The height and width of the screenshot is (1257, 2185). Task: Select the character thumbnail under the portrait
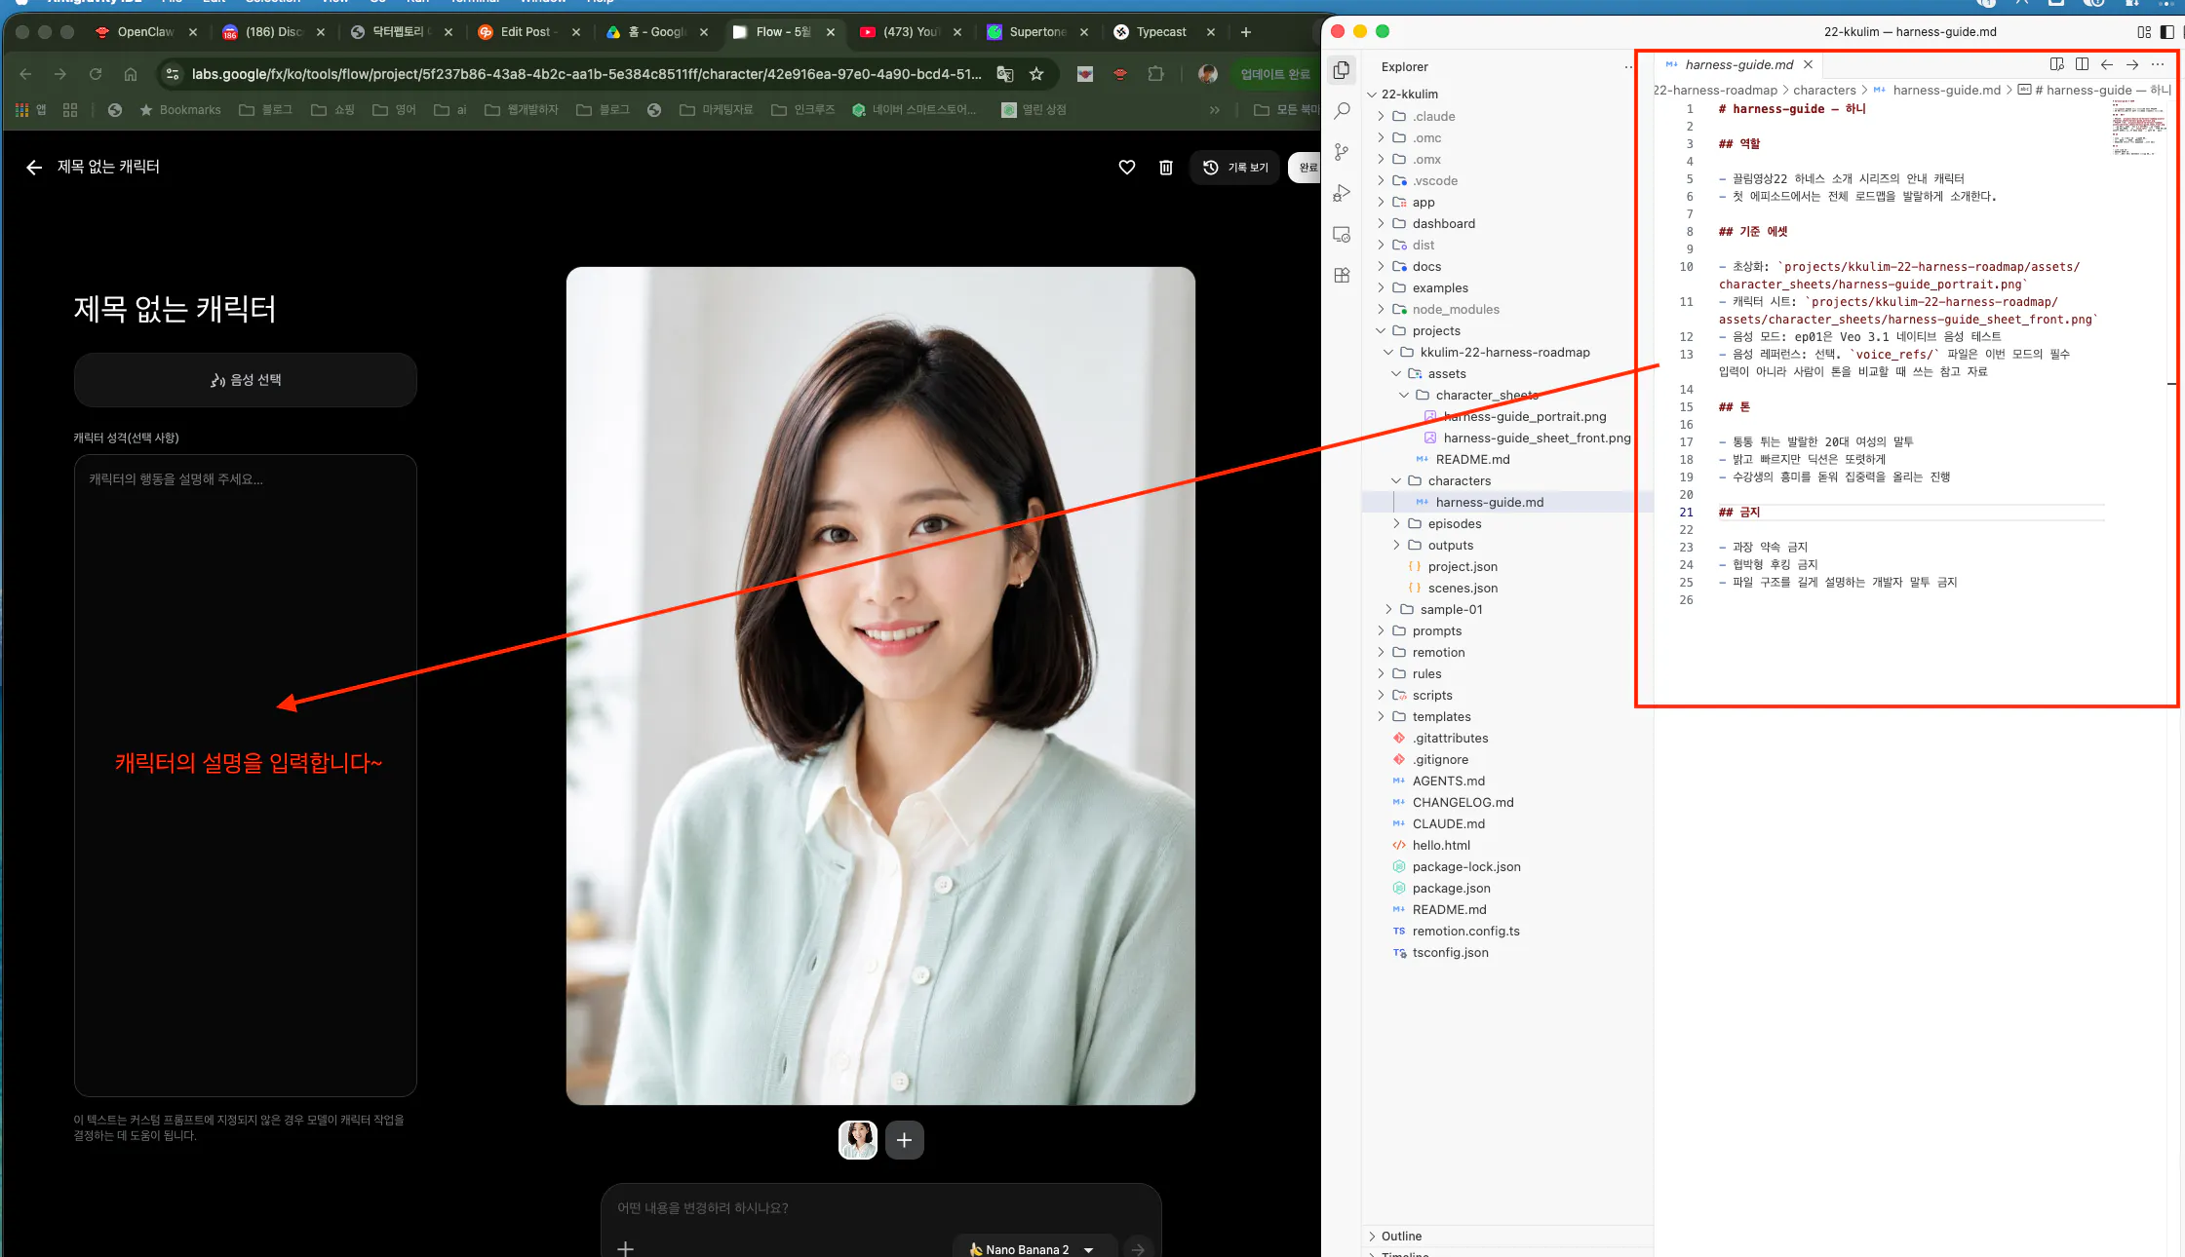click(x=858, y=1140)
